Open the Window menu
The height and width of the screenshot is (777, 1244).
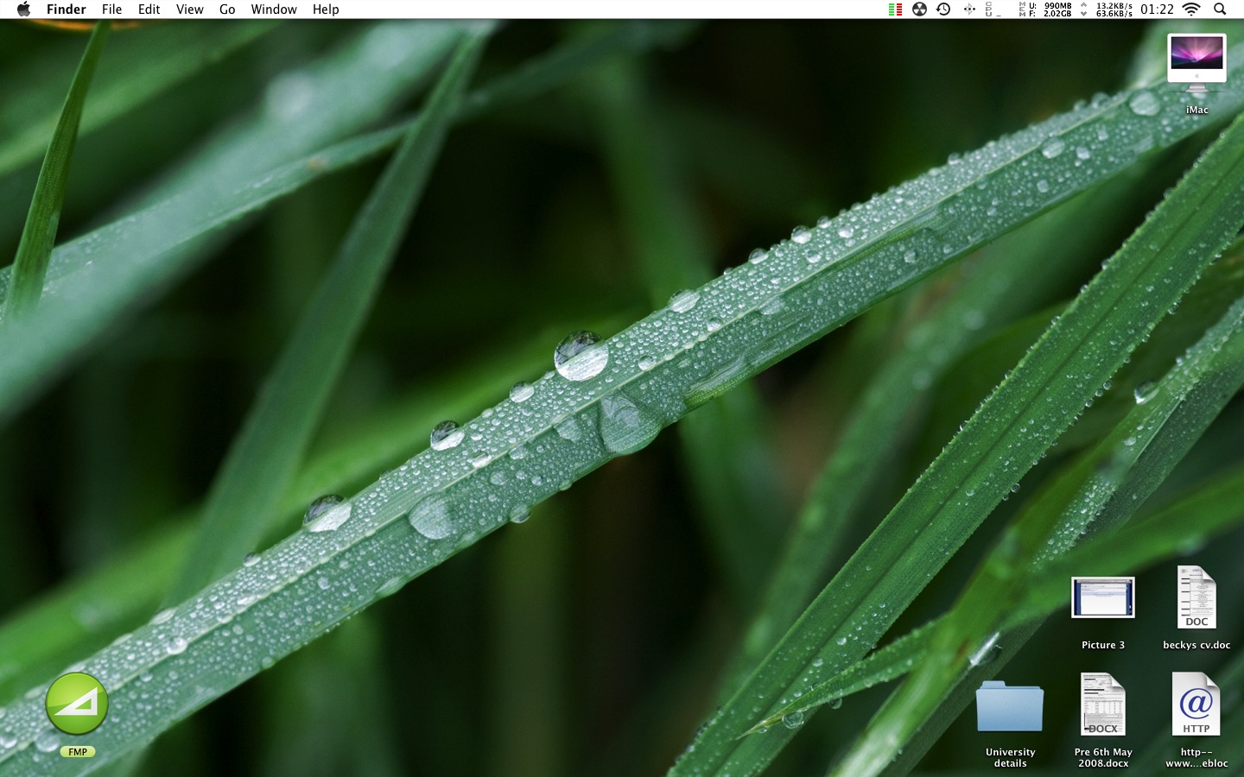(x=274, y=9)
